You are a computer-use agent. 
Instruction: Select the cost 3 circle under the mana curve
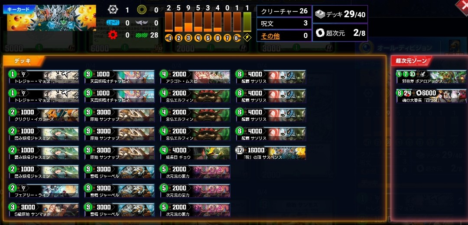click(x=188, y=38)
